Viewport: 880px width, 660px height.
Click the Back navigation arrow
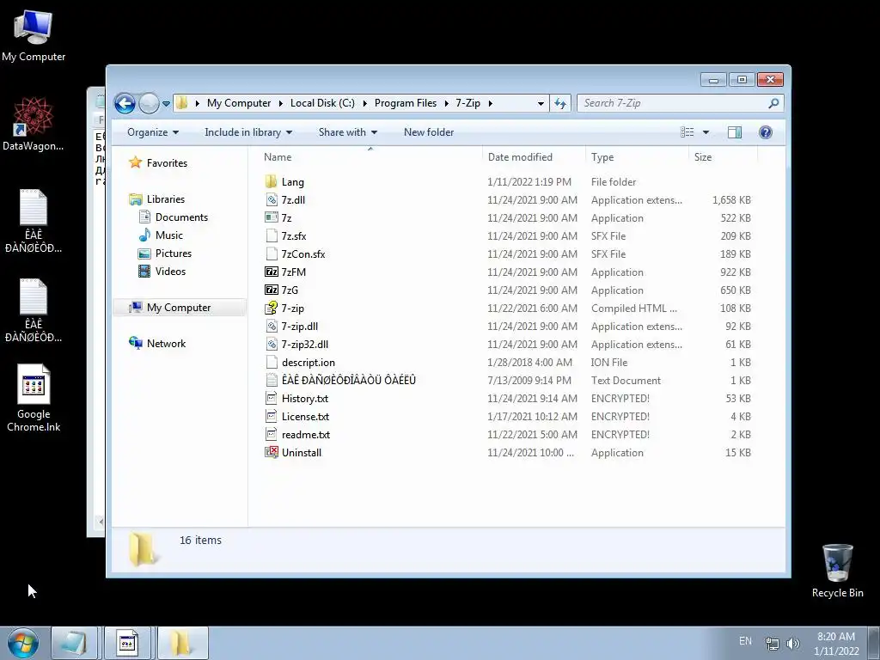(125, 103)
